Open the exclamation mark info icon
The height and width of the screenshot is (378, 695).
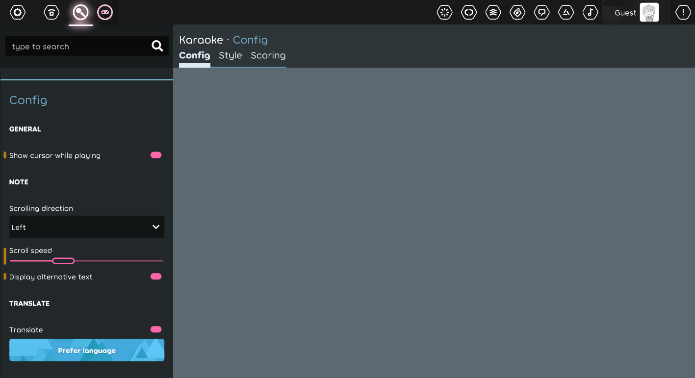coord(683,12)
